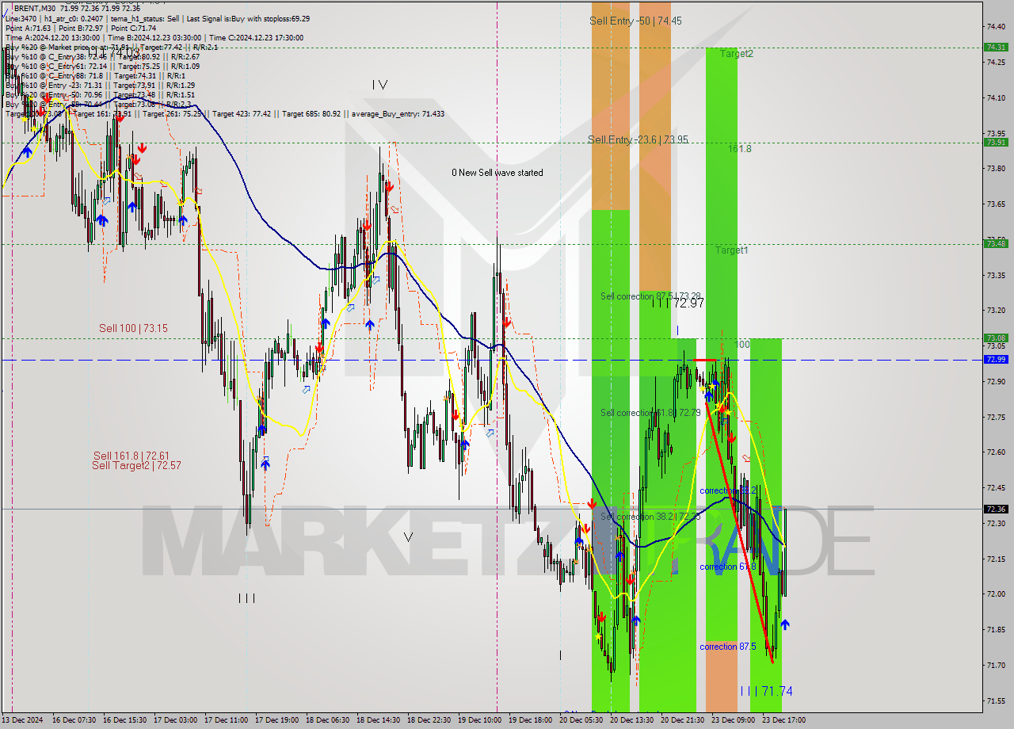Click the '23 Dec 17:00' time axis label
The height and width of the screenshot is (729, 1014).
pos(783,720)
